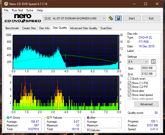Open the Help menu
The width and height of the screenshot is (165, 135).
coord(40,10)
